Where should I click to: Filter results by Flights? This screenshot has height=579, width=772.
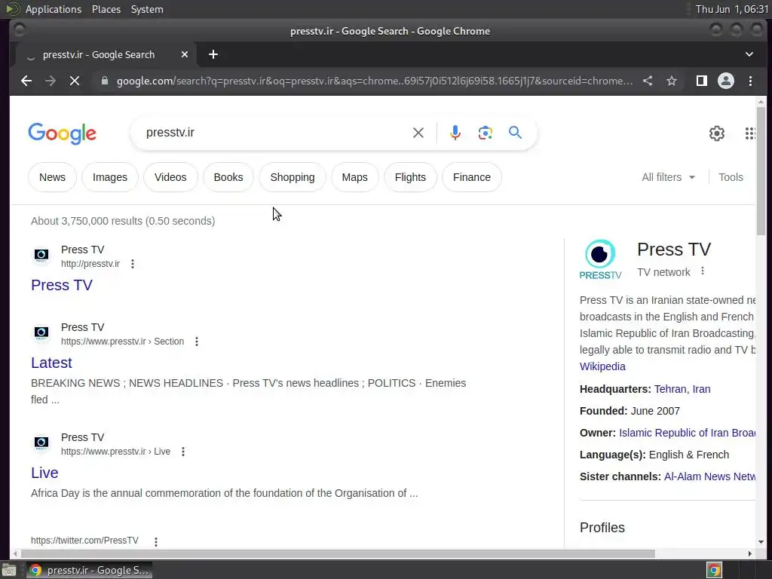click(410, 177)
